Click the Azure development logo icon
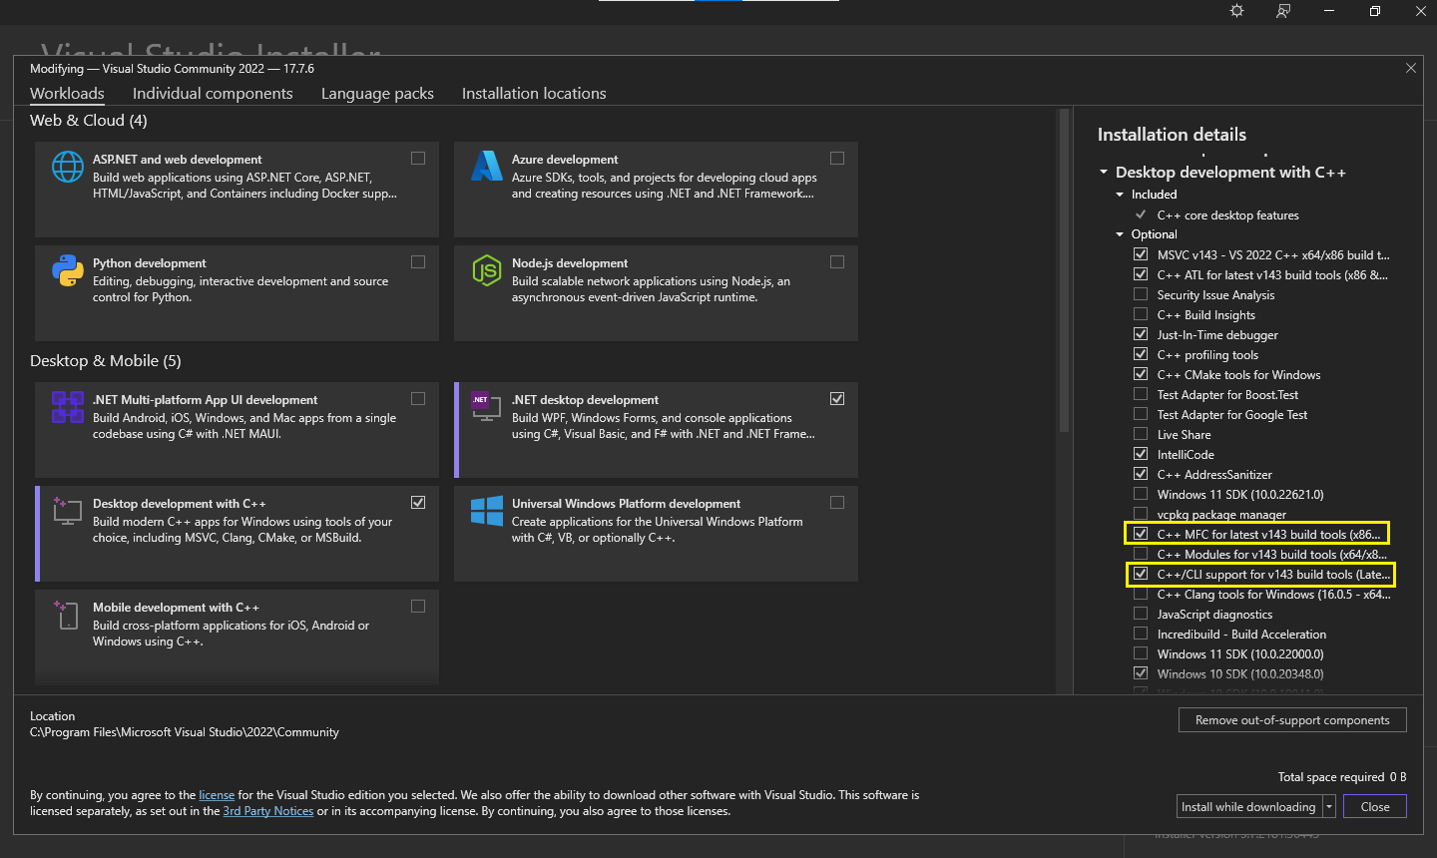This screenshot has height=858, width=1437. click(487, 167)
